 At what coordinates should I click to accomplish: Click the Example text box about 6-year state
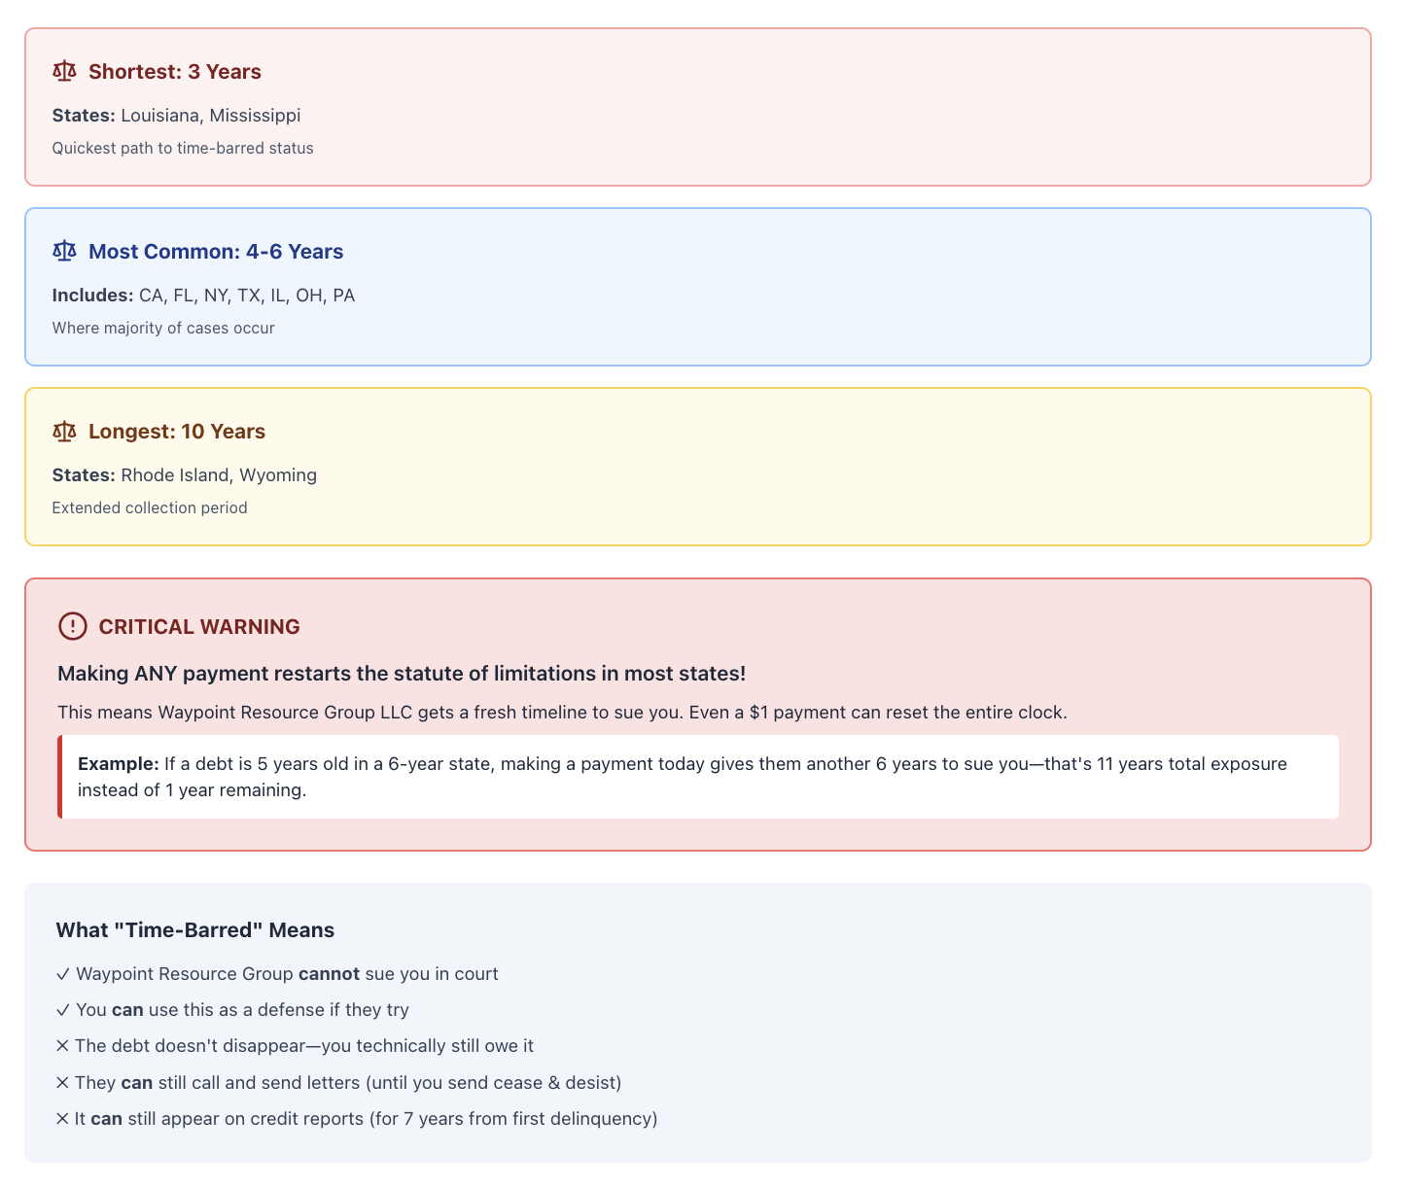(698, 777)
